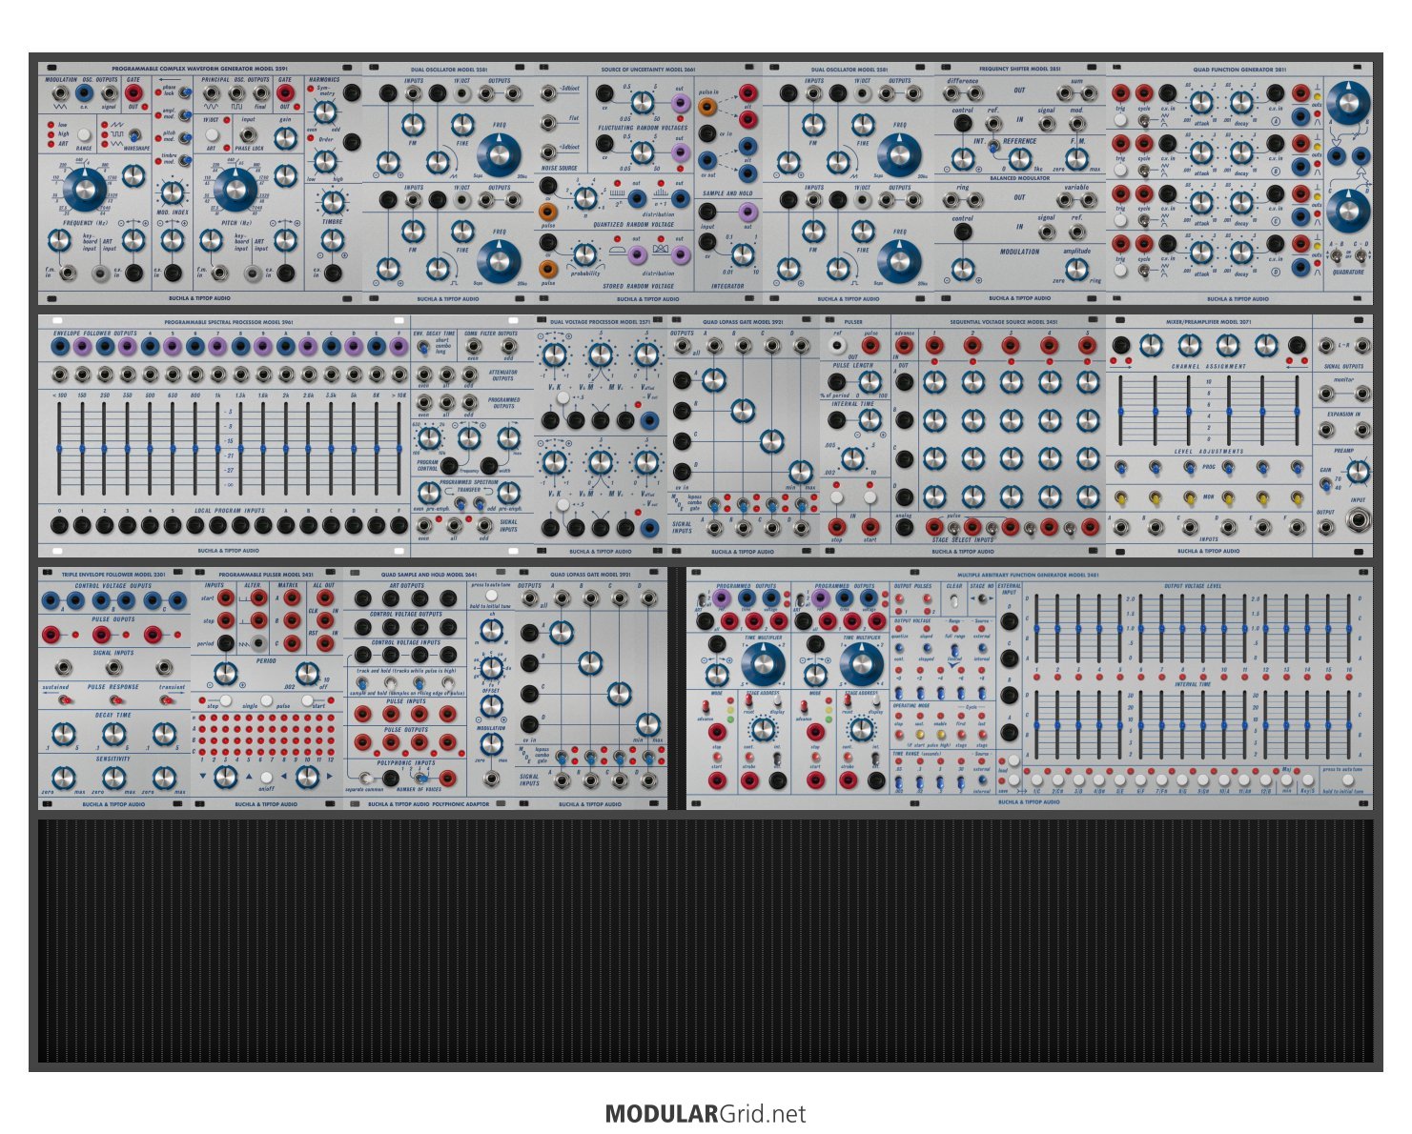The height and width of the screenshot is (1134, 1412).
Task: Flip the NUMBER OF VOICES switch
Action: point(420,778)
